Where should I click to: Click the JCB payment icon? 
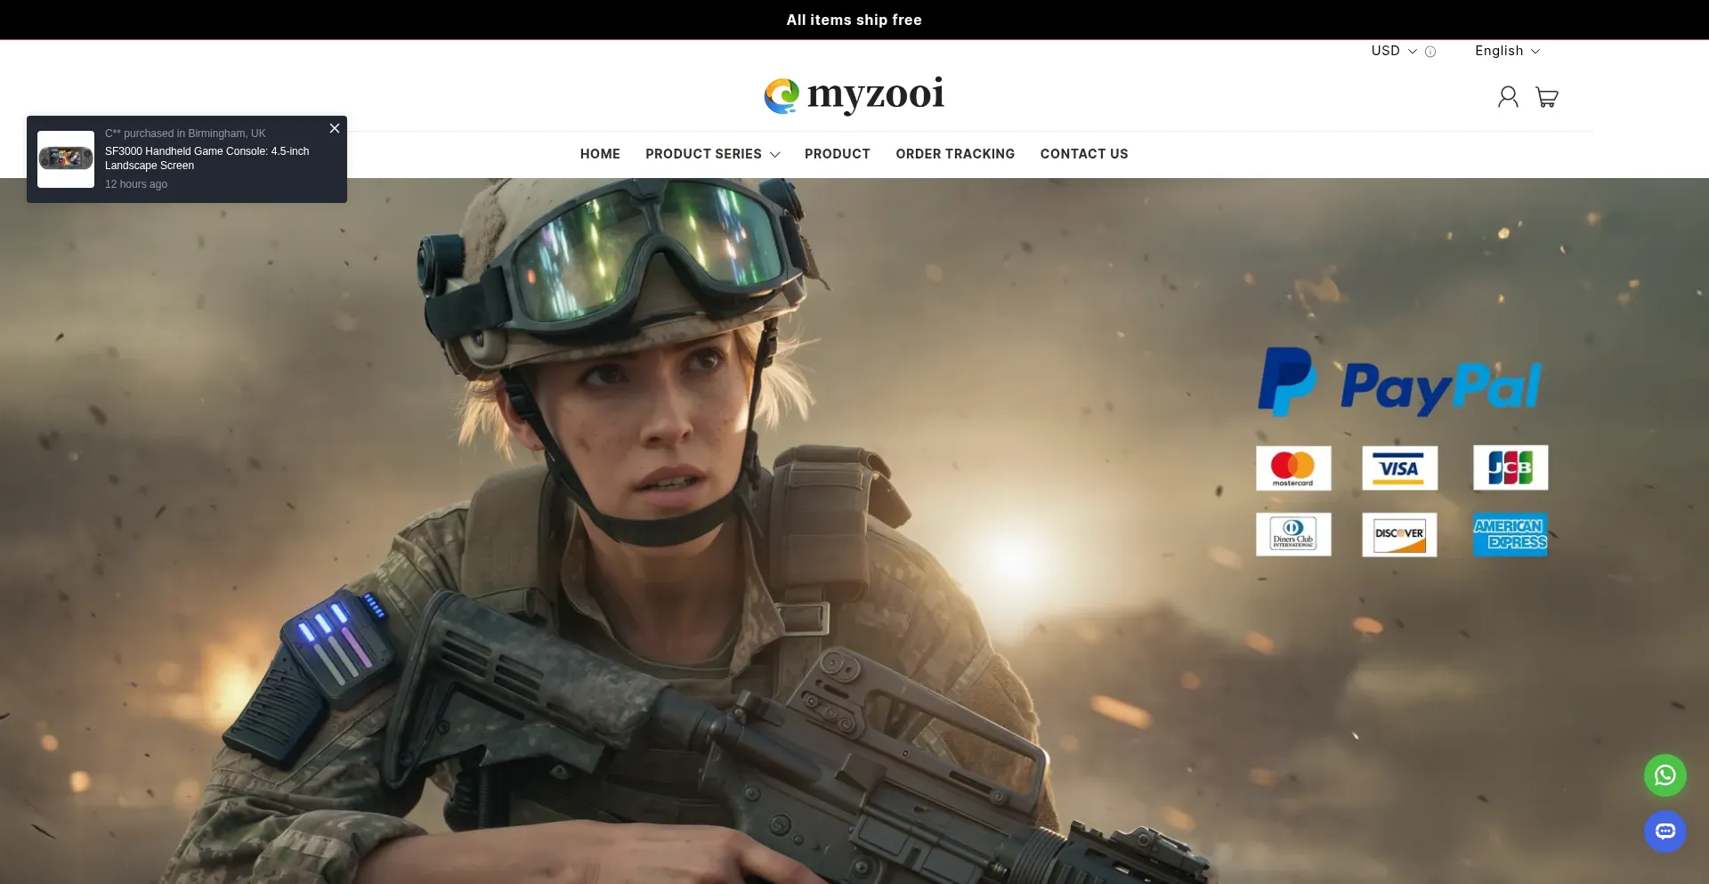pos(1511,467)
